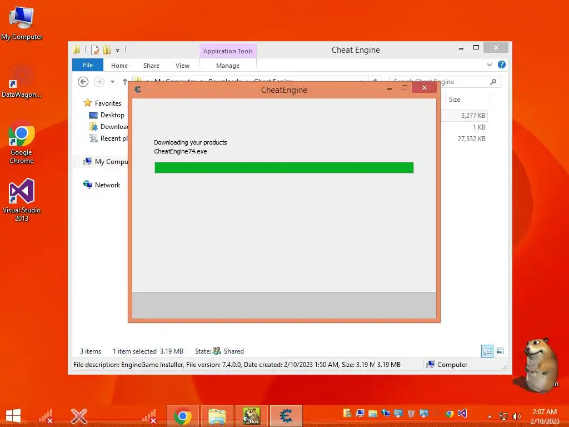Open the Windows Start button
The image size is (569, 427).
(x=13, y=416)
